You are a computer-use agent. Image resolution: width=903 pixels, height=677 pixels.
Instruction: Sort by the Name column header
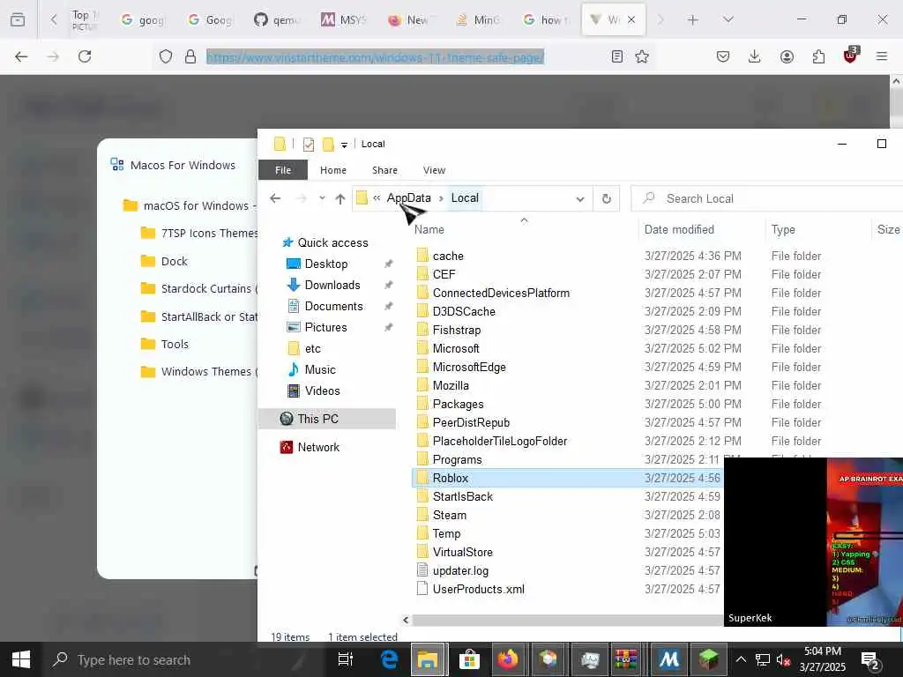[x=429, y=229]
